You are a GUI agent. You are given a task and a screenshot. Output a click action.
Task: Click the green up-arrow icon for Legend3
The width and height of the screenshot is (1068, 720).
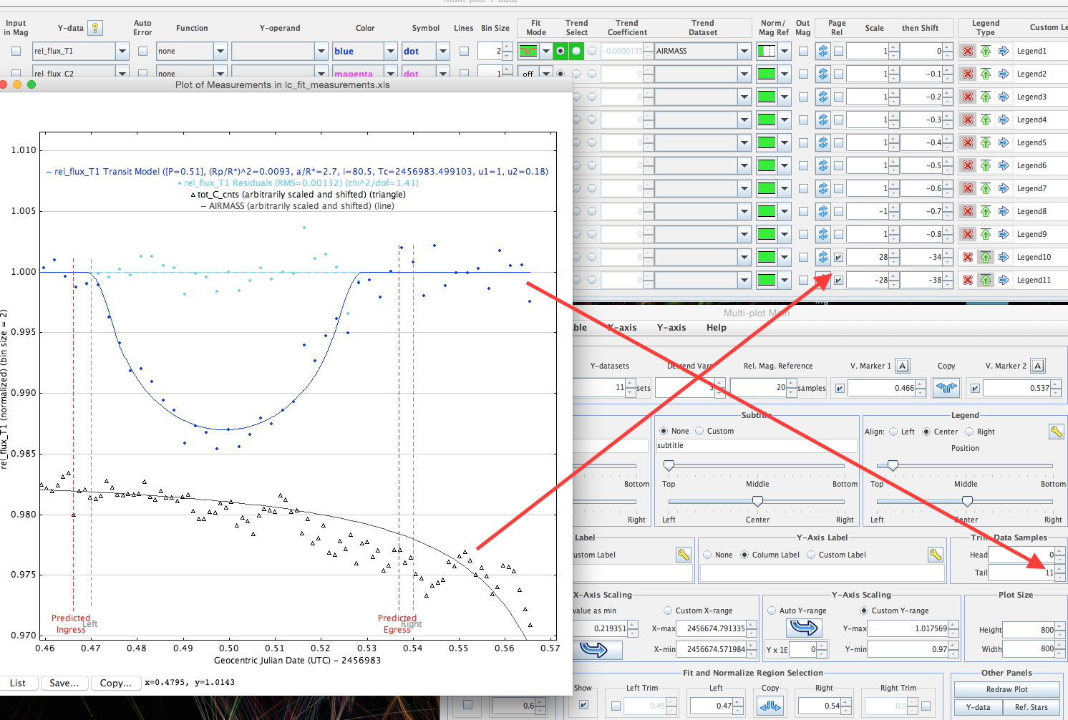(986, 97)
